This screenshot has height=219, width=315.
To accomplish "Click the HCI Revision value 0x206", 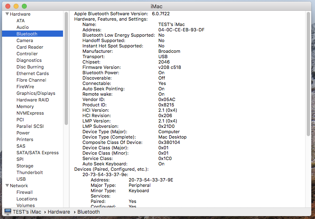I will [165, 116].
